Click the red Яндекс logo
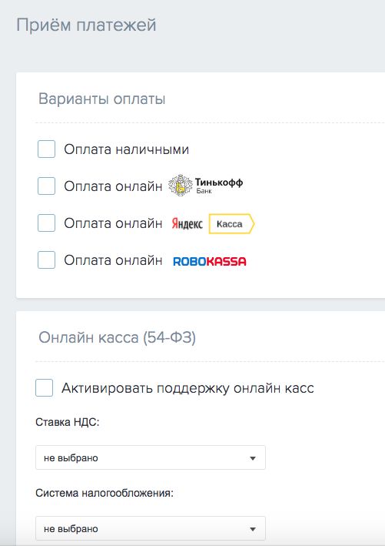Screen dimensions: 385x546 point(187,223)
